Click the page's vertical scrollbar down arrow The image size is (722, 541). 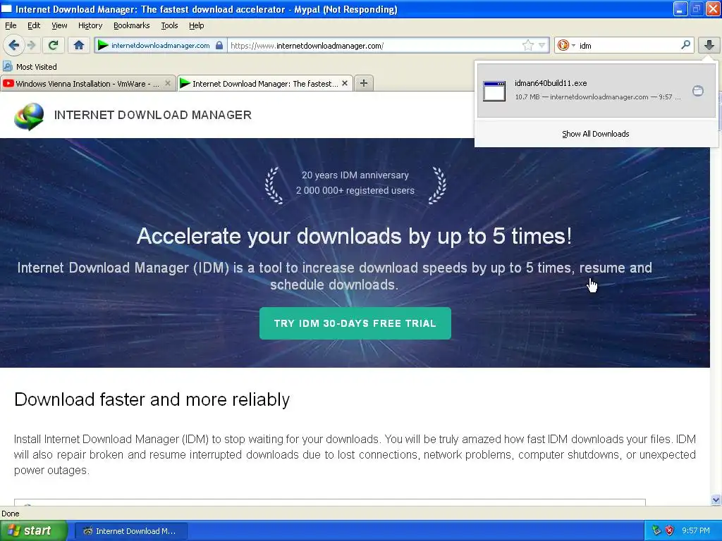716,499
